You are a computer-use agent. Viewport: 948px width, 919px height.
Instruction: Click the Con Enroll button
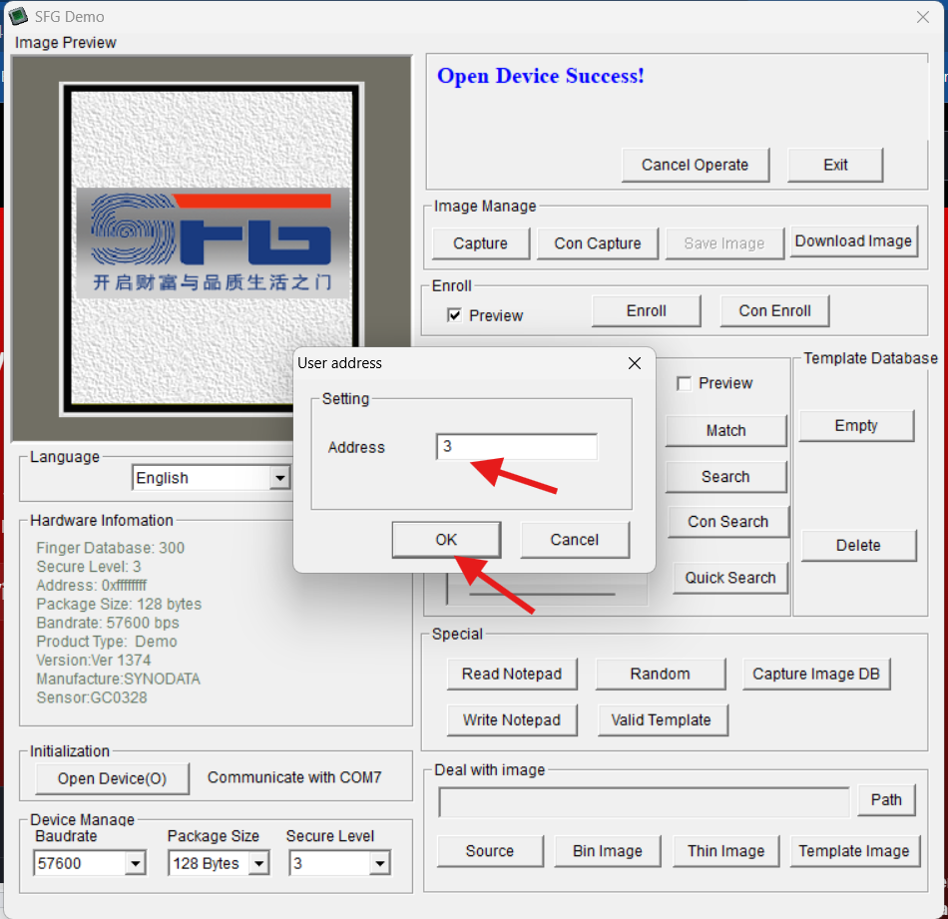click(x=774, y=310)
